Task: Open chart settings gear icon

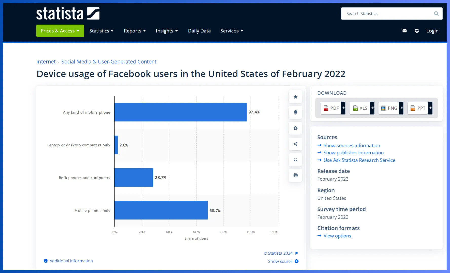Action: [295, 128]
